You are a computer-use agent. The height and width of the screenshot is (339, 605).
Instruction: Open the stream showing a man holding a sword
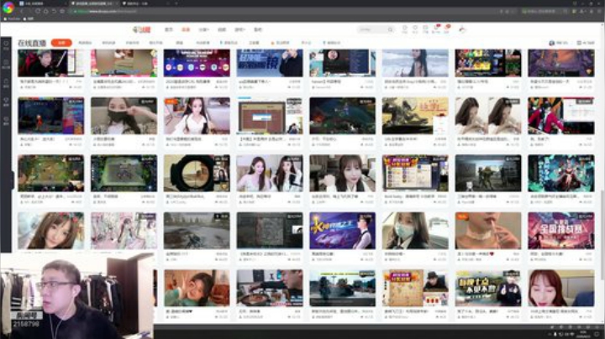click(x=50, y=63)
